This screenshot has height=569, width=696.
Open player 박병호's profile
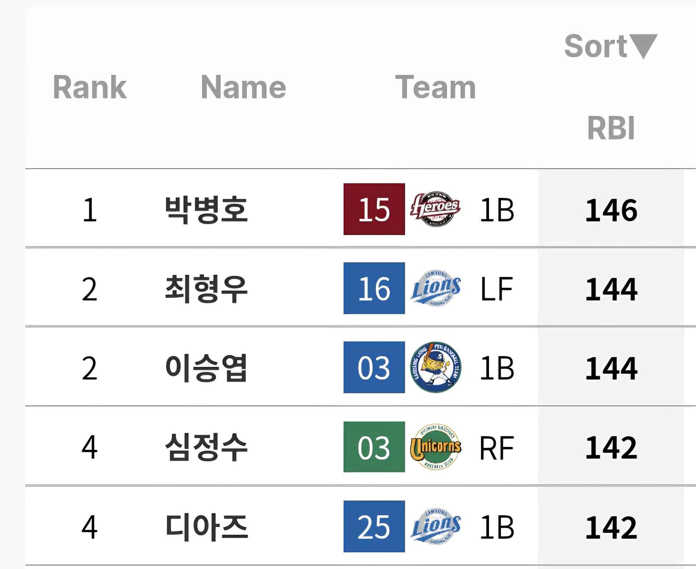coord(206,209)
